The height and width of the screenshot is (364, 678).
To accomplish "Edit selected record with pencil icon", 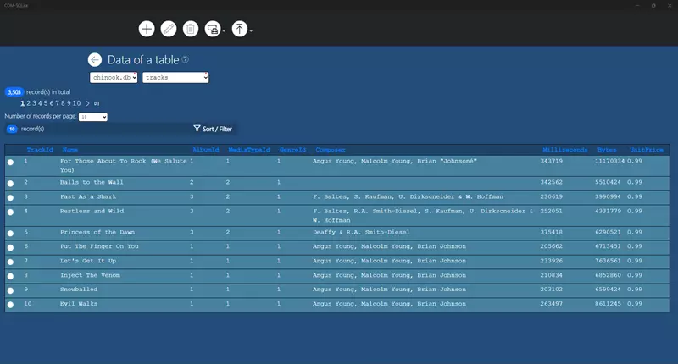I will (x=169, y=29).
